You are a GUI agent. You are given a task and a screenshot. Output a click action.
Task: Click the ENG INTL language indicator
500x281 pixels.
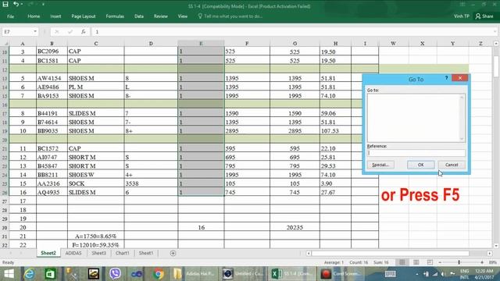click(464, 274)
